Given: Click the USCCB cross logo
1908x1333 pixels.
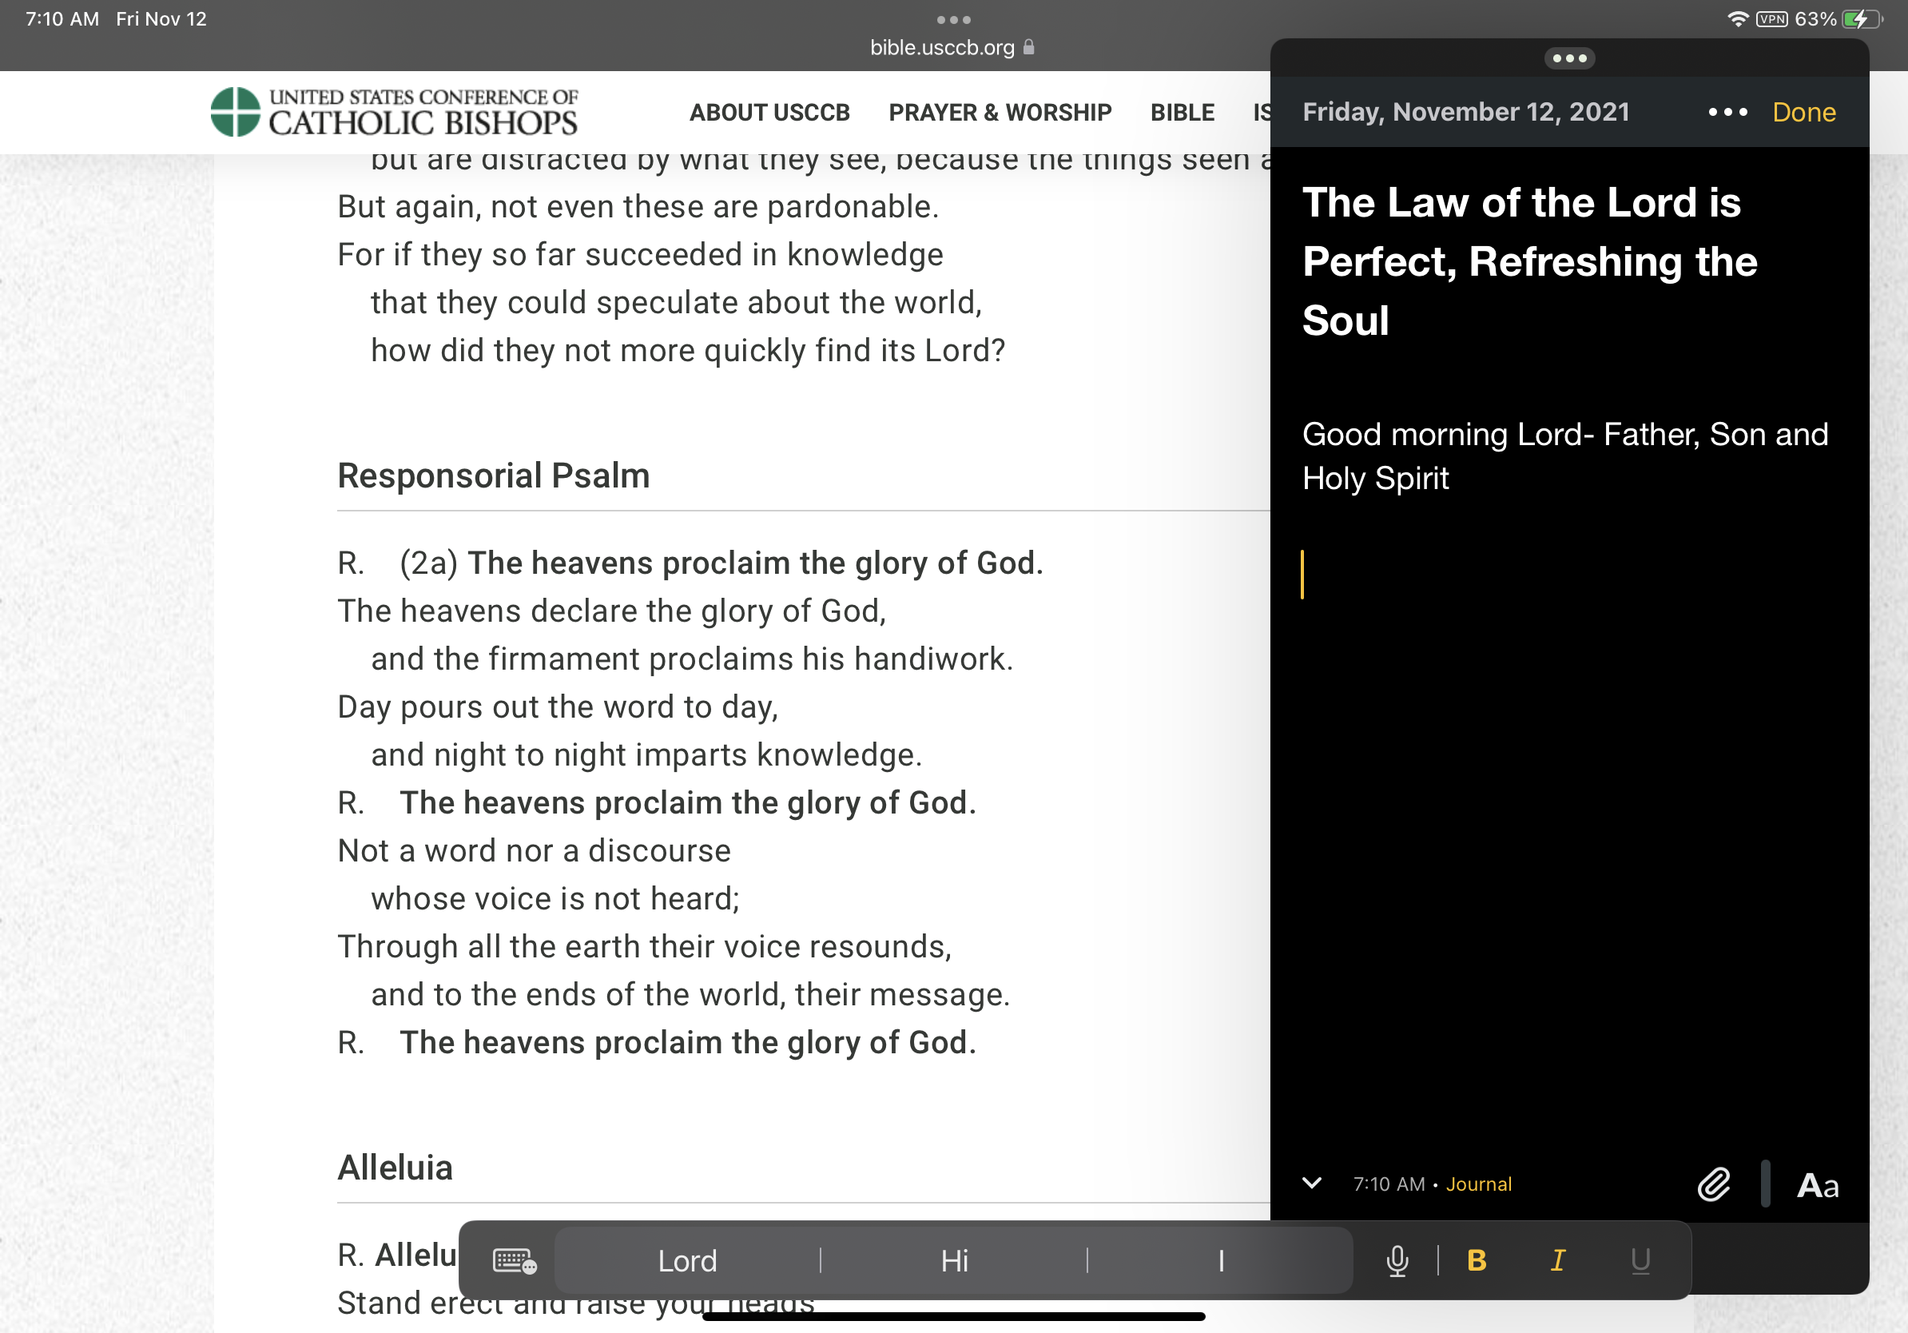Looking at the screenshot, I should (235, 111).
